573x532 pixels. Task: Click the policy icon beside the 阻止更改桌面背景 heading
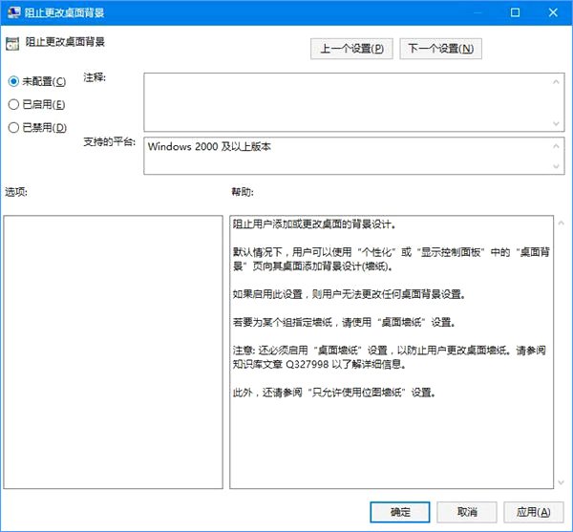pos(13,43)
